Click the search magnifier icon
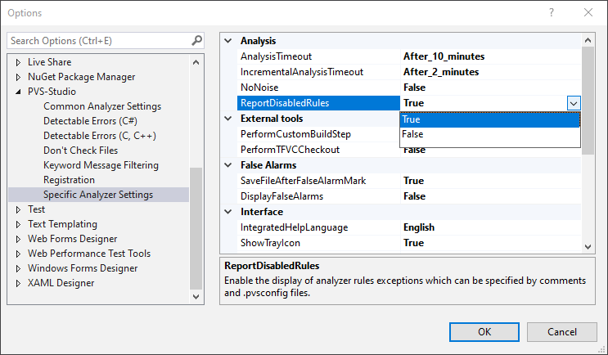Viewport: 608px width, 355px height. tap(196, 40)
